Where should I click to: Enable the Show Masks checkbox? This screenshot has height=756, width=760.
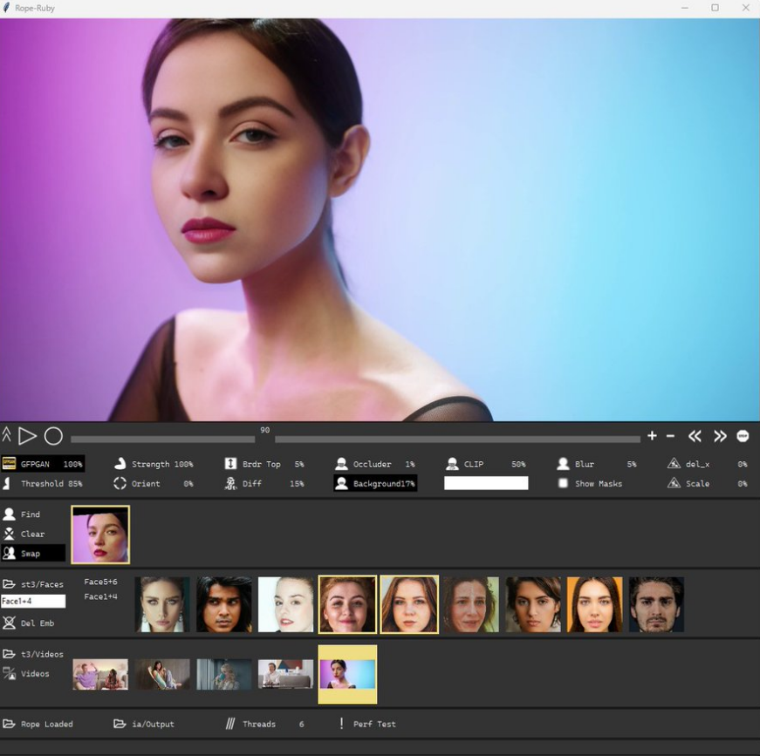(x=564, y=483)
